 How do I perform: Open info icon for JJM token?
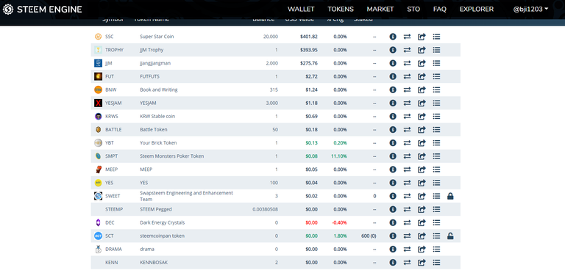tap(393, 63)
